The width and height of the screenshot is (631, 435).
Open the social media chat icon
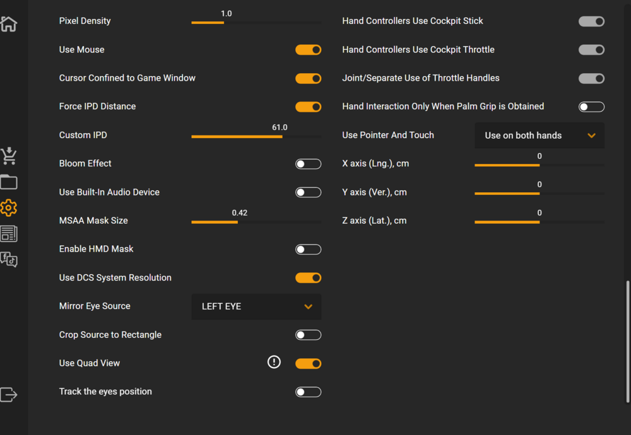[x=9, y=259]
